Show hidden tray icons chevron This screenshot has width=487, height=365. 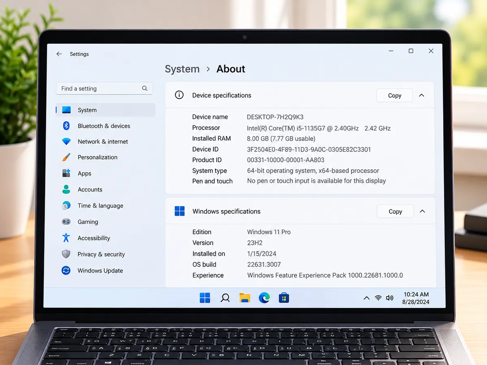point(366,298)
